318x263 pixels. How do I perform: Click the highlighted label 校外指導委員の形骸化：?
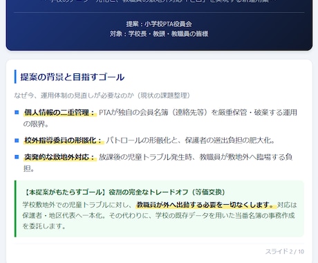[x=64, y=140]
